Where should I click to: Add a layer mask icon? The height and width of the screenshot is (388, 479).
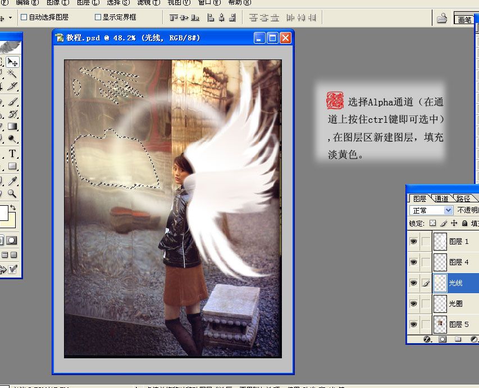pyautogui.click(x=442, y=339)
